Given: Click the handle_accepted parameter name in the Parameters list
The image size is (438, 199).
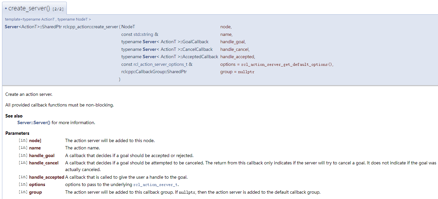Looking at the screenshot, I should pyautogui.click(x=46, y=177).
